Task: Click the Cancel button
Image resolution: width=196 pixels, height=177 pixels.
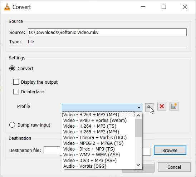Action: [x=174, y=167]
